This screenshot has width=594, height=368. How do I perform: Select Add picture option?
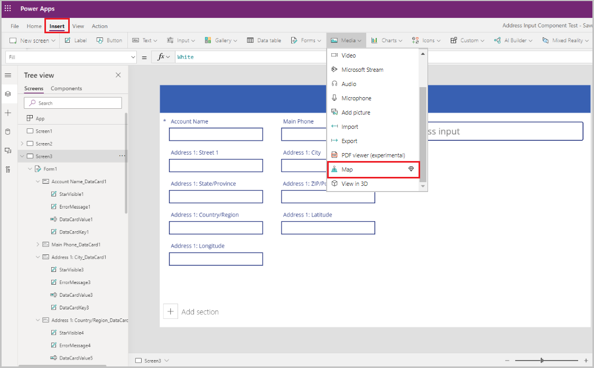pos(373,112)
